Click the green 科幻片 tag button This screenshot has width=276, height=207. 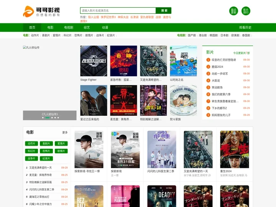tap(31, 151)
